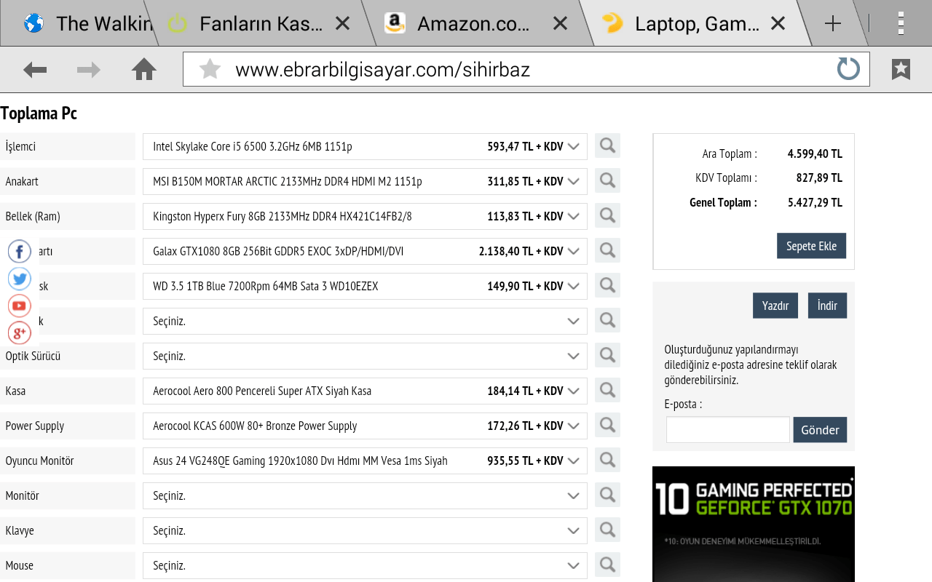
Task: Search products for the Anakart row
Action: coord(607,180)
